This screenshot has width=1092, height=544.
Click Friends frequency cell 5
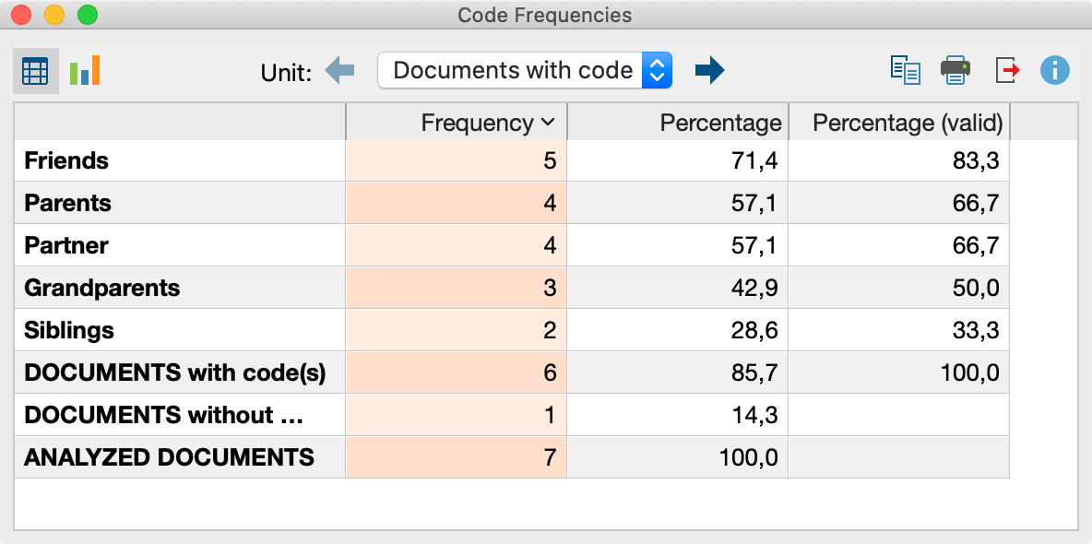point(457,161)
